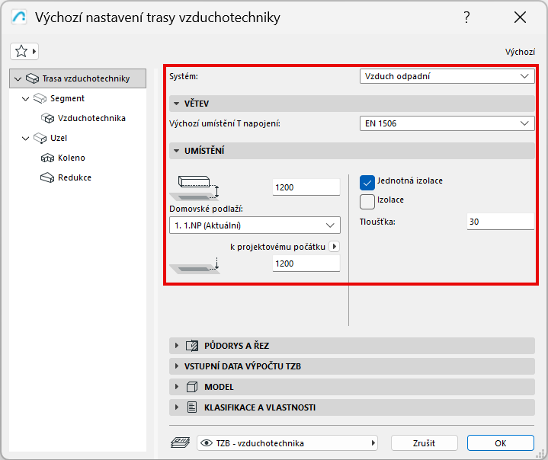Click the Zrušit cancel button

(x=425, y=443)
